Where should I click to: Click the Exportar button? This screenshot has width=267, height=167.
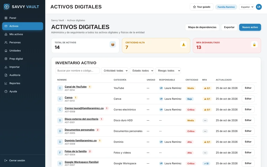(x=229, y=27)
